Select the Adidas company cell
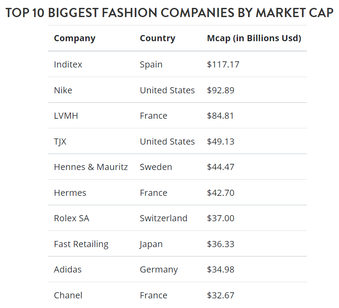Viewport: 339px width, 308px height. [67, 269]
